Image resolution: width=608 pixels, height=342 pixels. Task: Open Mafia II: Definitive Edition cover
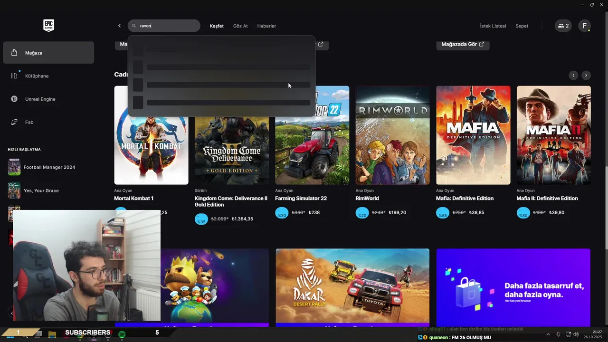[x=554, y=135]
